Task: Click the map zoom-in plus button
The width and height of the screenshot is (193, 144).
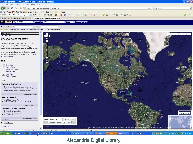Action: [x=47, y=41]
